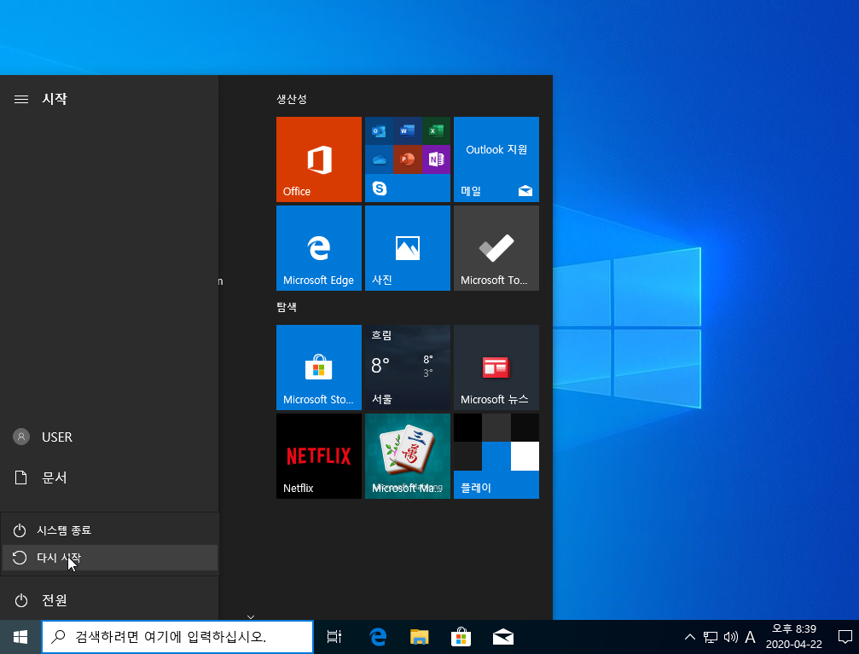Select 시스템 종료 (Shut down)
This screenshot has height=654, width=859.
click(x=109, y=530)
